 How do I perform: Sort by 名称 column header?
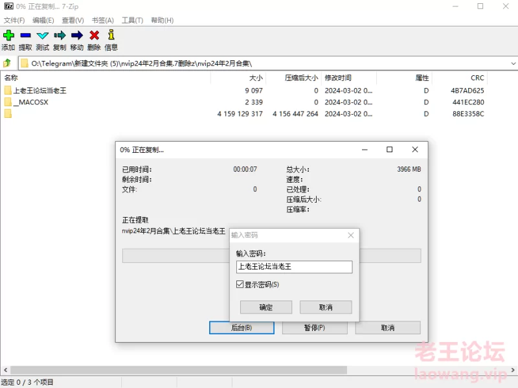(11, 78)
